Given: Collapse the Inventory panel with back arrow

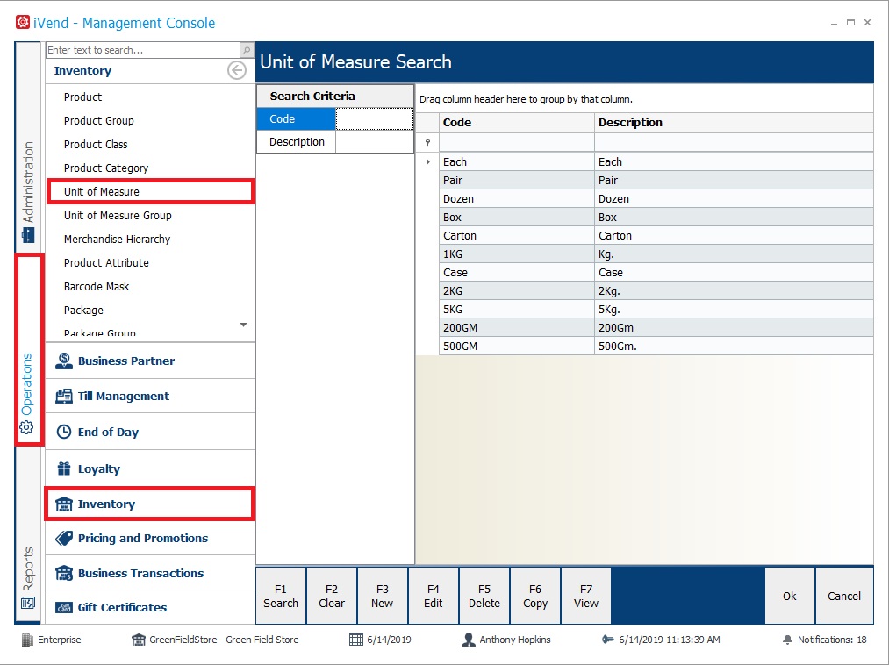Looking at the screenshot, I should coord(236,71).
